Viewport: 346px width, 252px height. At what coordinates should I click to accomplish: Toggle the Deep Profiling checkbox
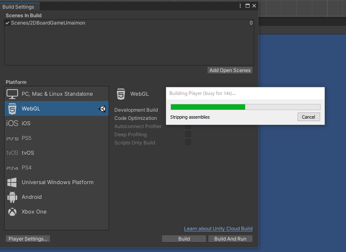pyautogui.click(x=188, y=134)
